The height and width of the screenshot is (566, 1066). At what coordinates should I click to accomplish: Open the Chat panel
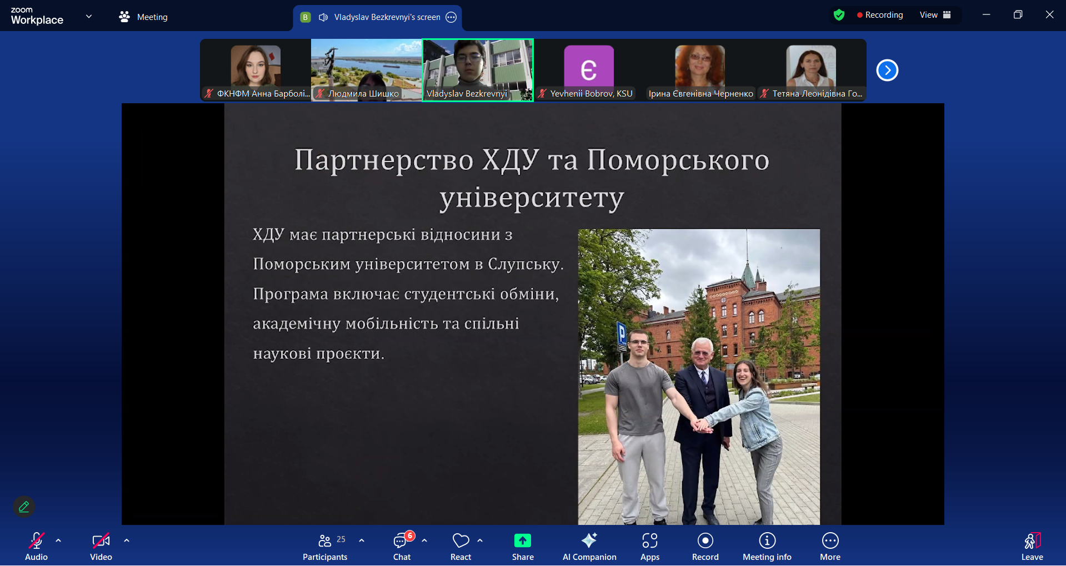401,545
